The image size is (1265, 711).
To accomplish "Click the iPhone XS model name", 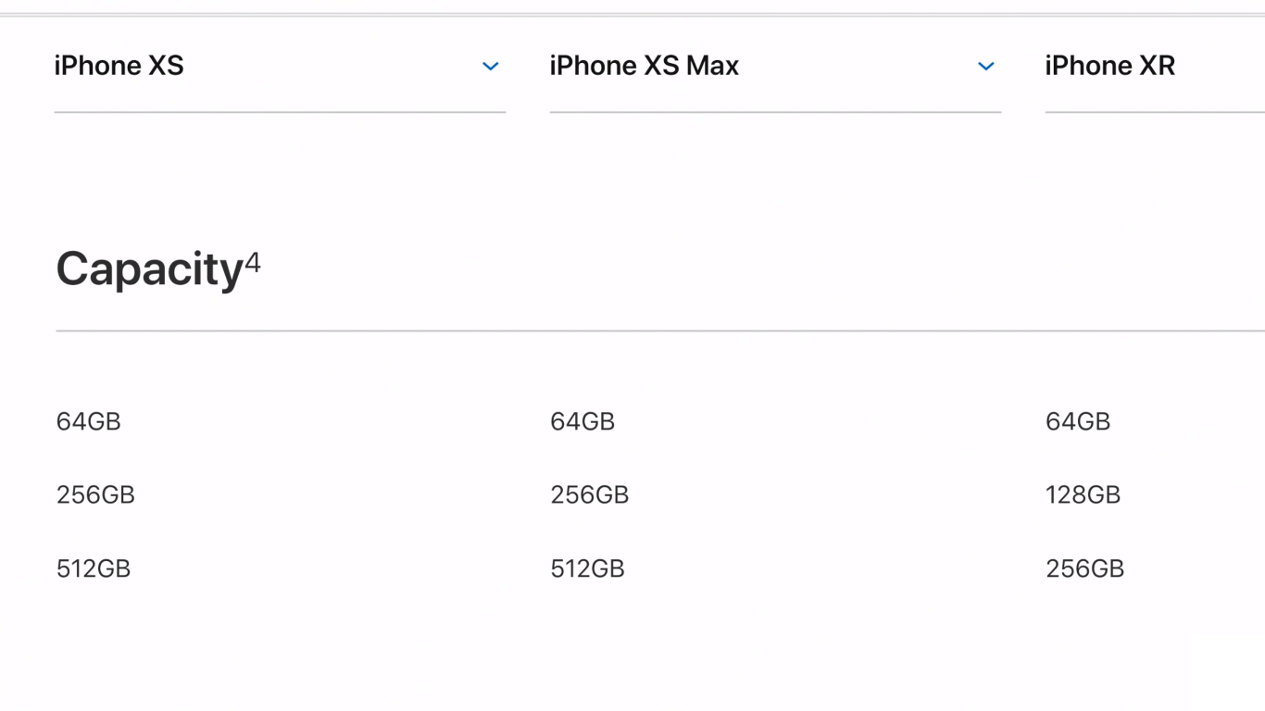I will (x=119, y=66).
